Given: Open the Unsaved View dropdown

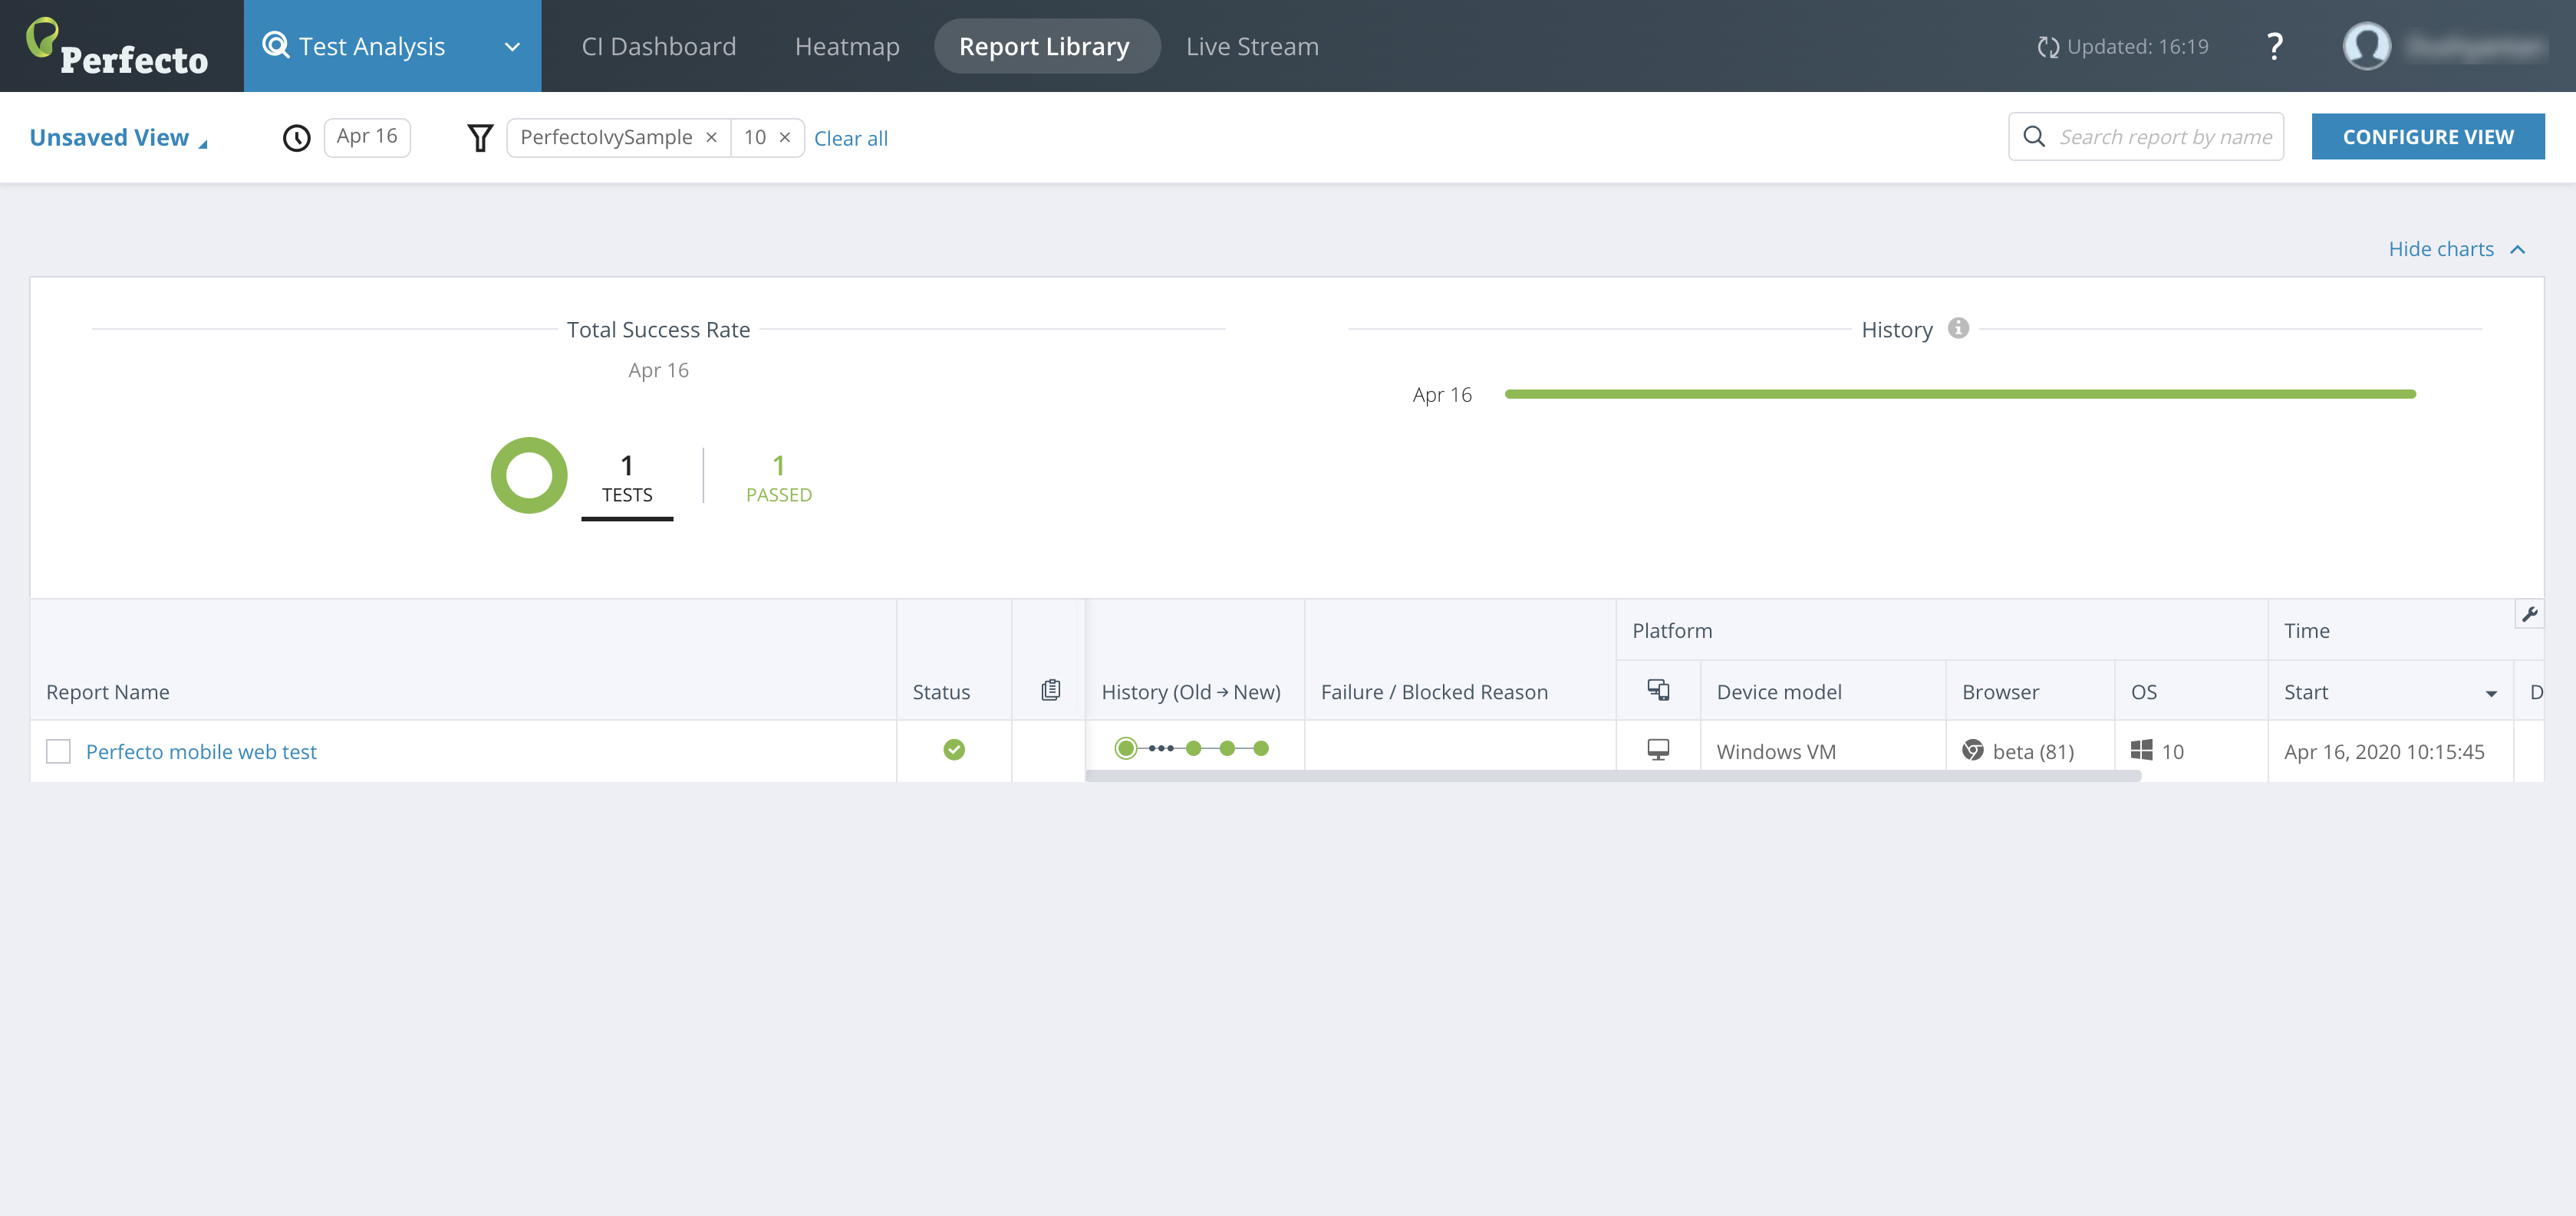Looking at the screenshot, I should tap(118, 138).
